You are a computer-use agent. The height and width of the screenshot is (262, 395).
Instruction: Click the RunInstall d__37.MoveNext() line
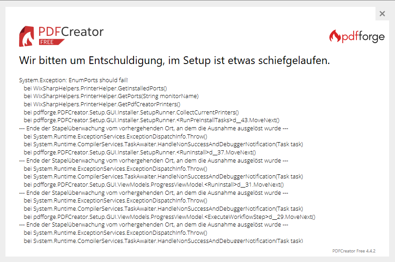pyautogui.click(x=140, y=153)
